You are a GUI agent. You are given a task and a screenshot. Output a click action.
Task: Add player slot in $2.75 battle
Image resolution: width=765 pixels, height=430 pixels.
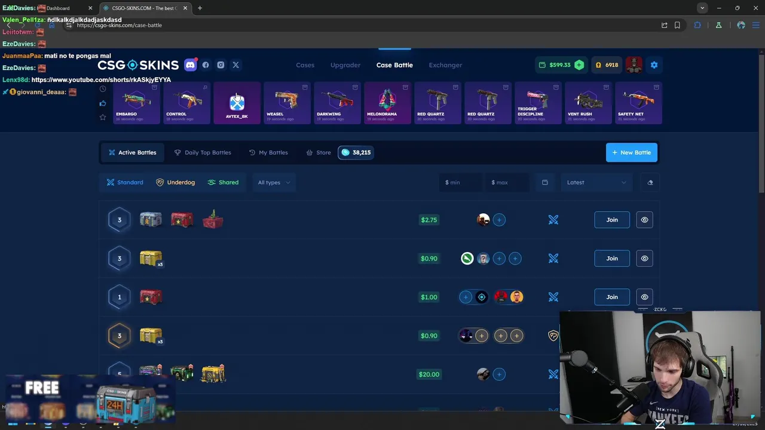click(x=499, y=220)
